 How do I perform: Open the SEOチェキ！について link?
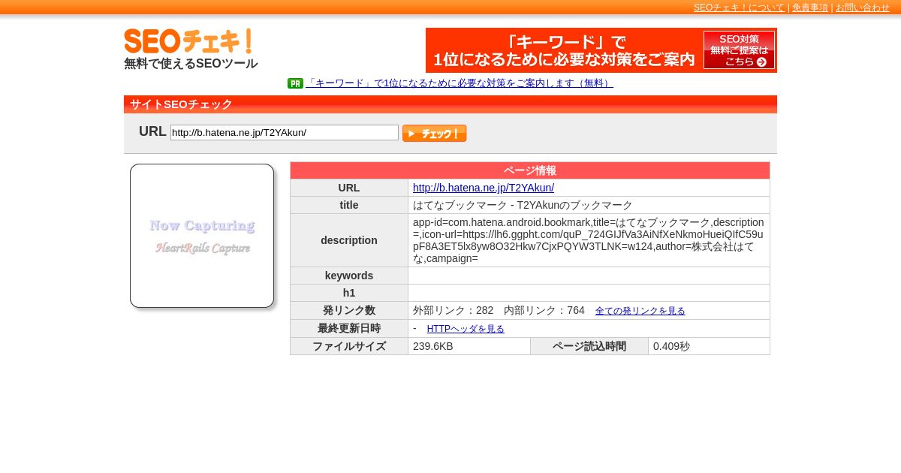click(739, 8)
